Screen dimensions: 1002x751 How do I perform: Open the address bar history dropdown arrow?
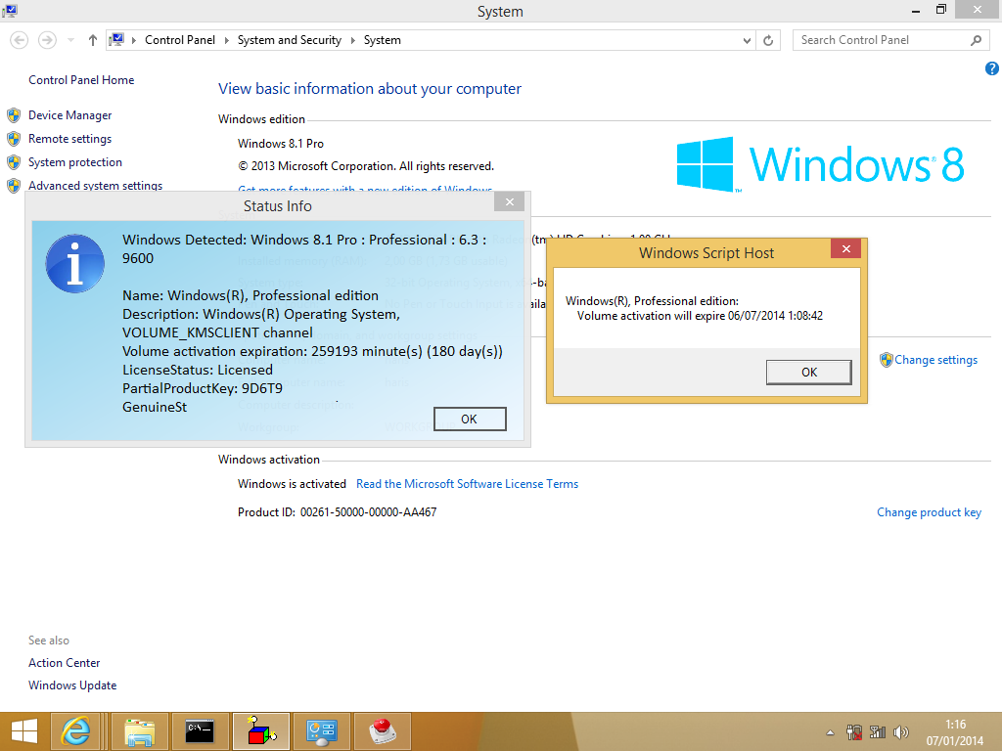747,40
